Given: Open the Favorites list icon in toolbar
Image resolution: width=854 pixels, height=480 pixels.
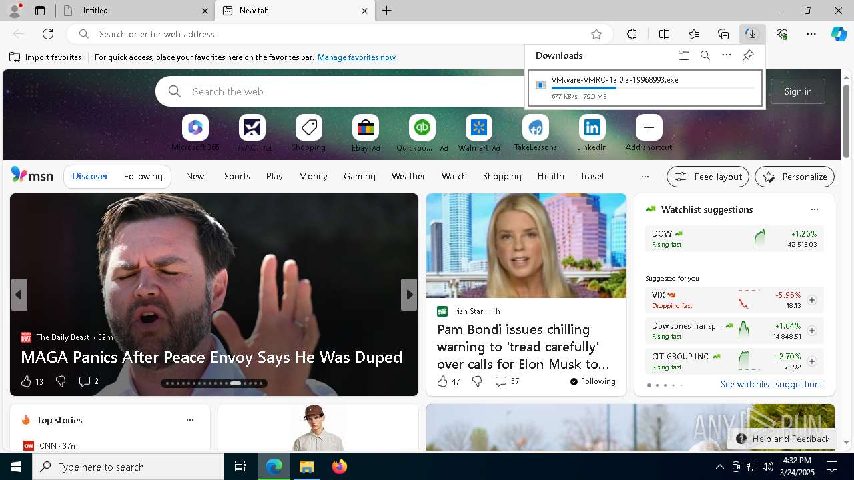Looking at the screenshot, I should 694,34.
